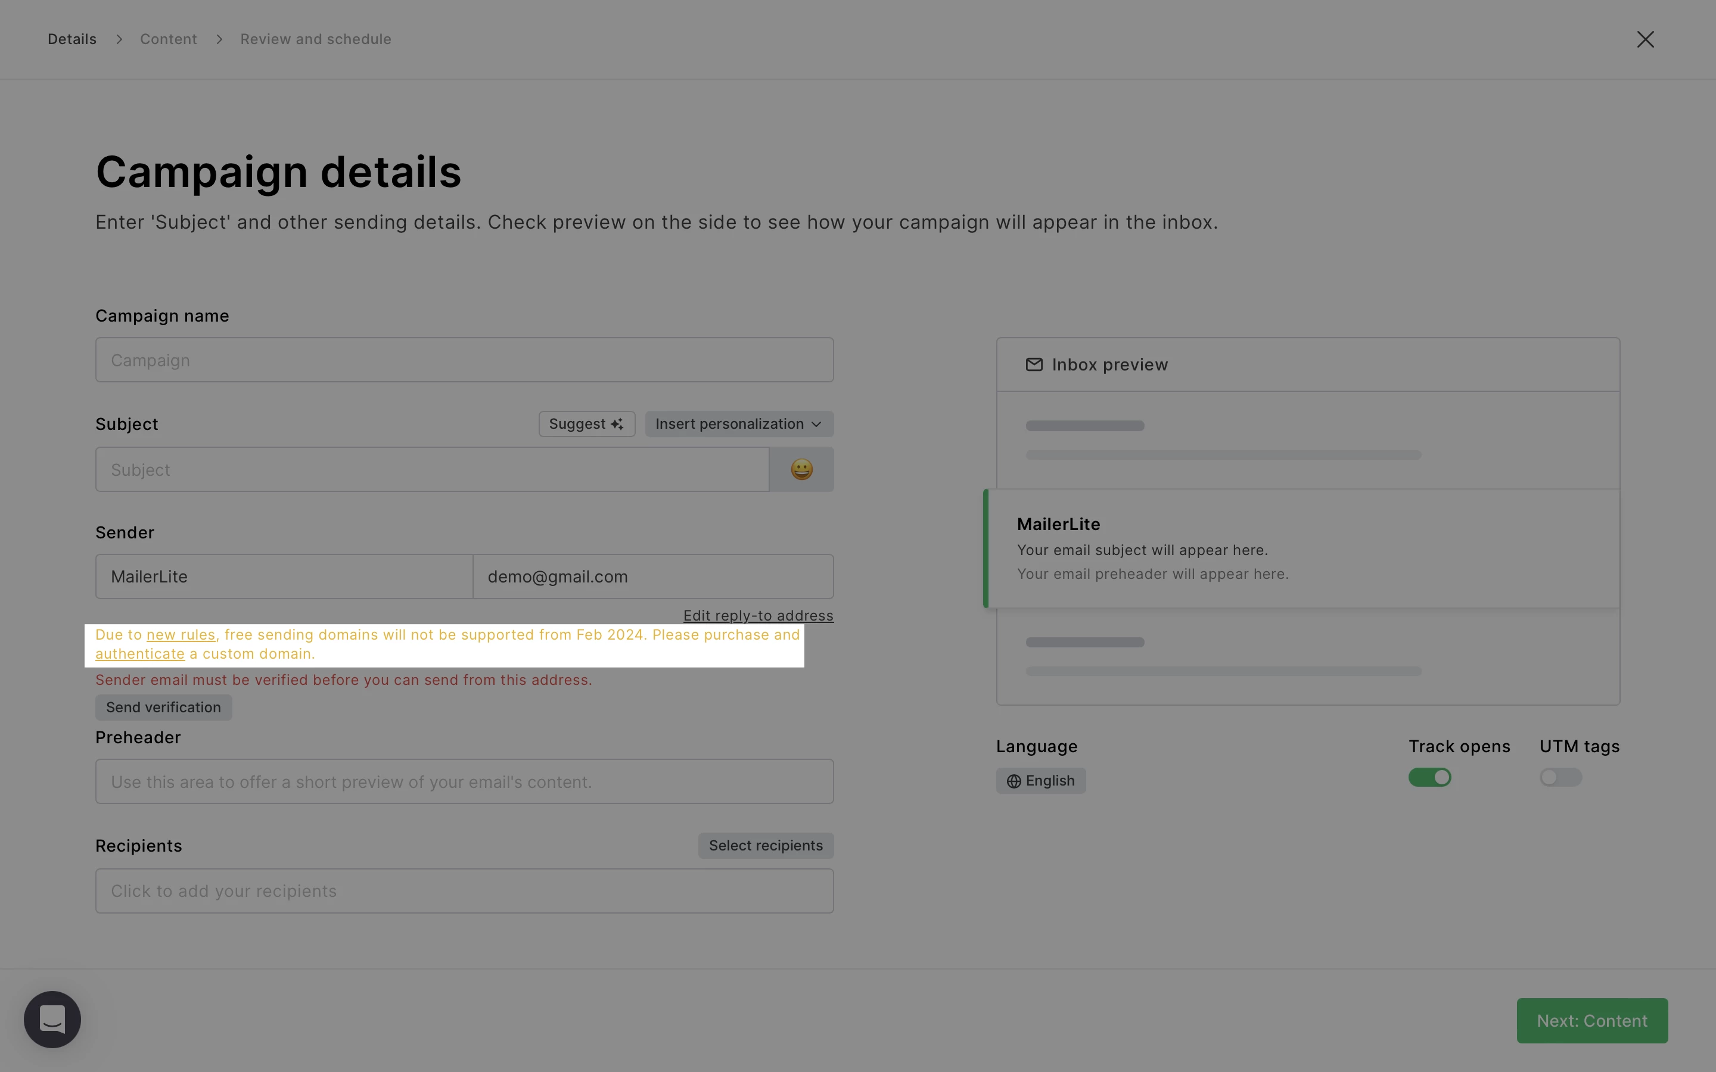1716x1072 pixels.
Task: Disable the Track opens toggle
Action: tap(1429, 778)
